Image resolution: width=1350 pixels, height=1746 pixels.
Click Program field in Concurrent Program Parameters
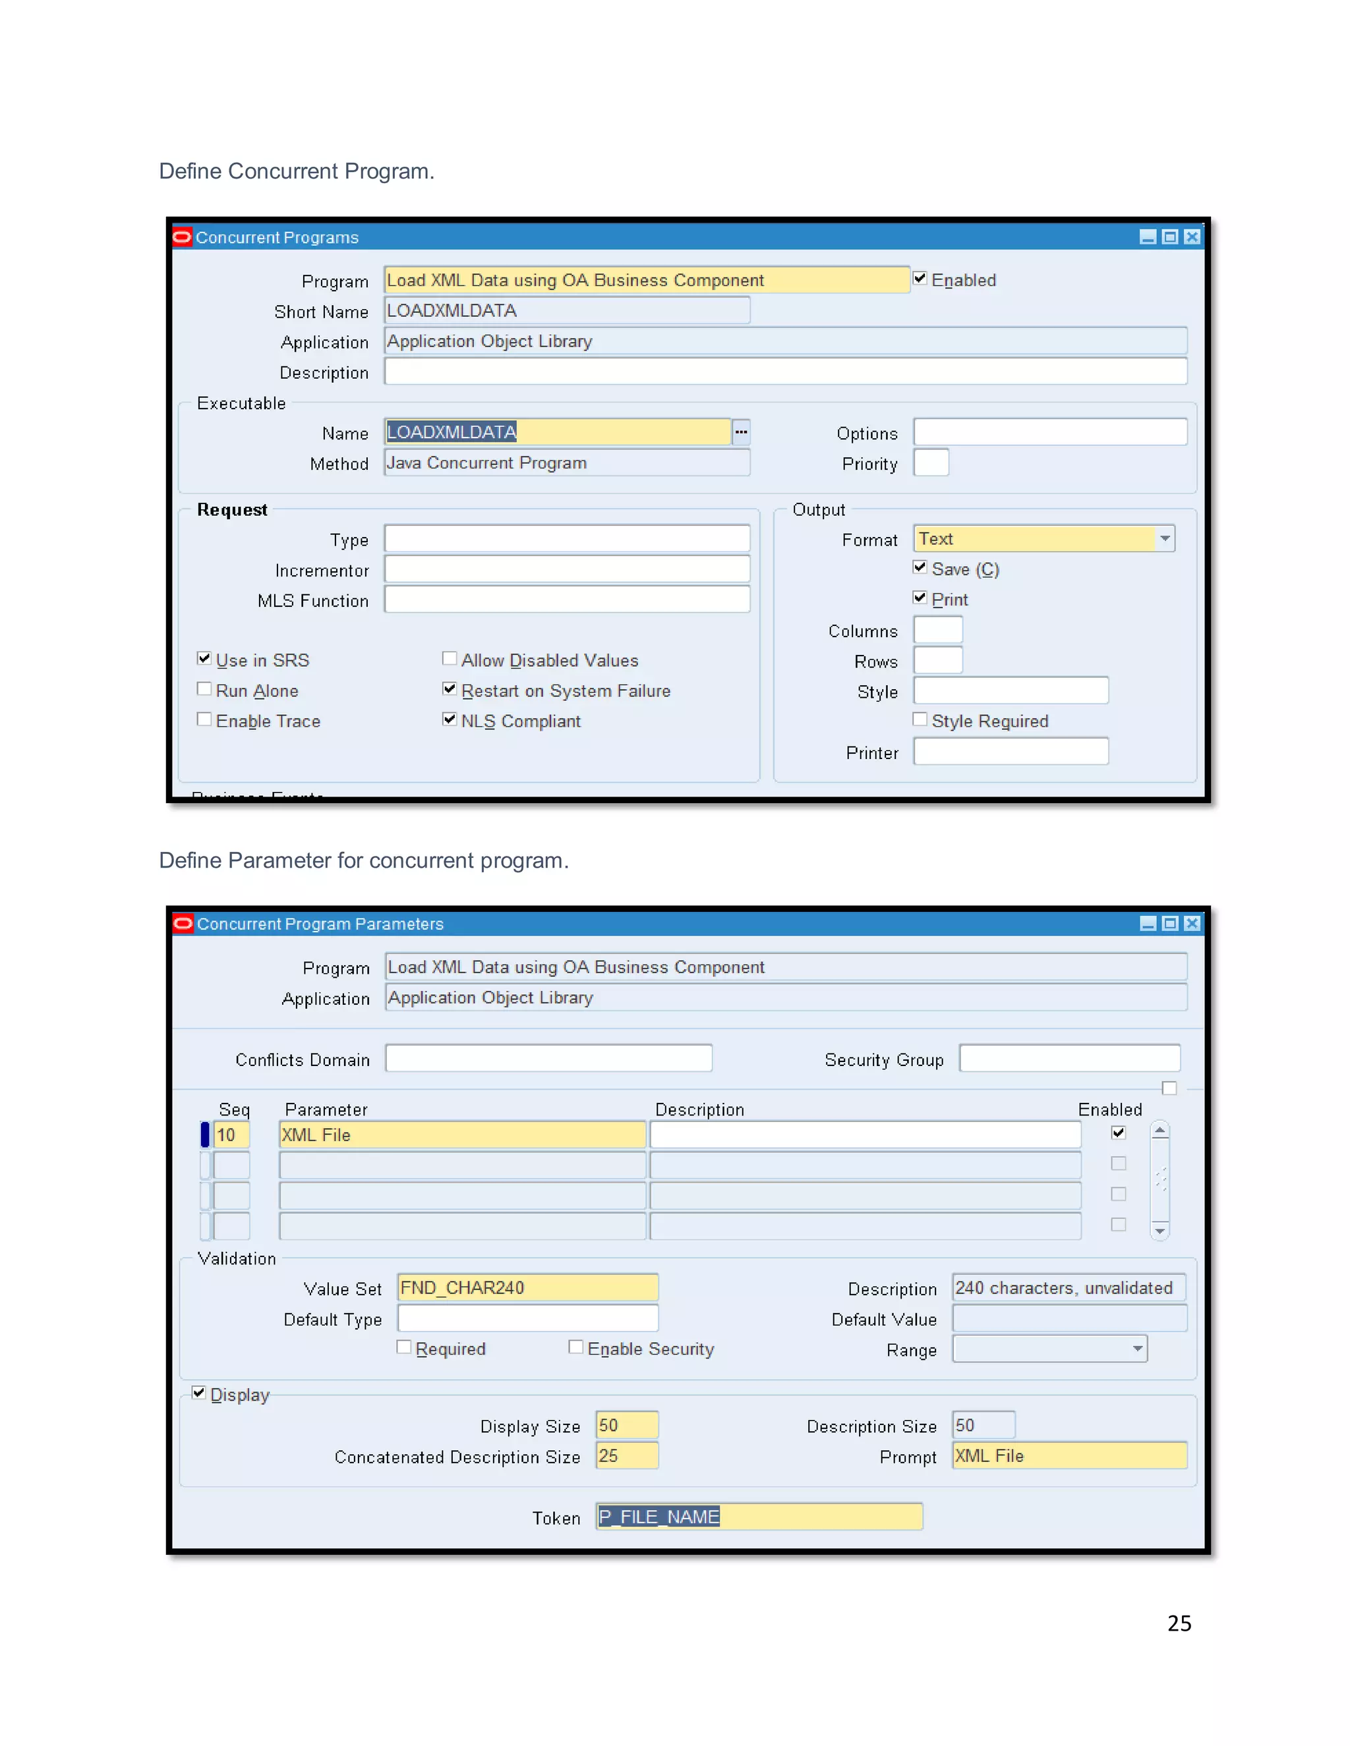tap(786, 967)
